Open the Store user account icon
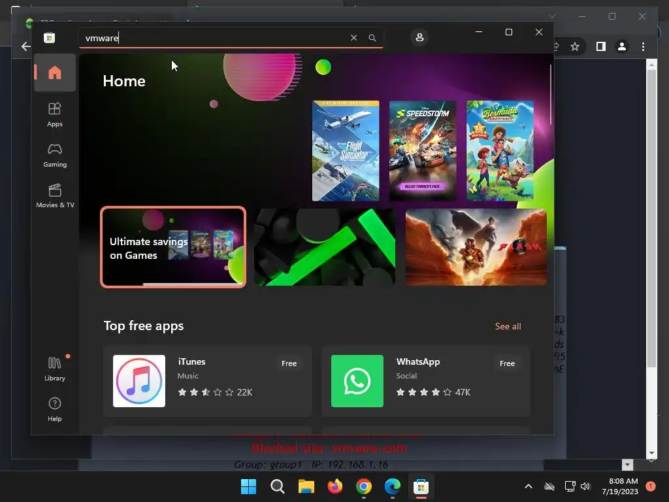The width and height of the screenshot is (669, 502). tap(419, 37)
